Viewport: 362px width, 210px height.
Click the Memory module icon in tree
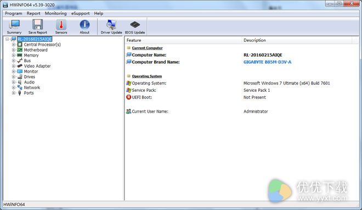pyautogui.click(x=20, y=56)
